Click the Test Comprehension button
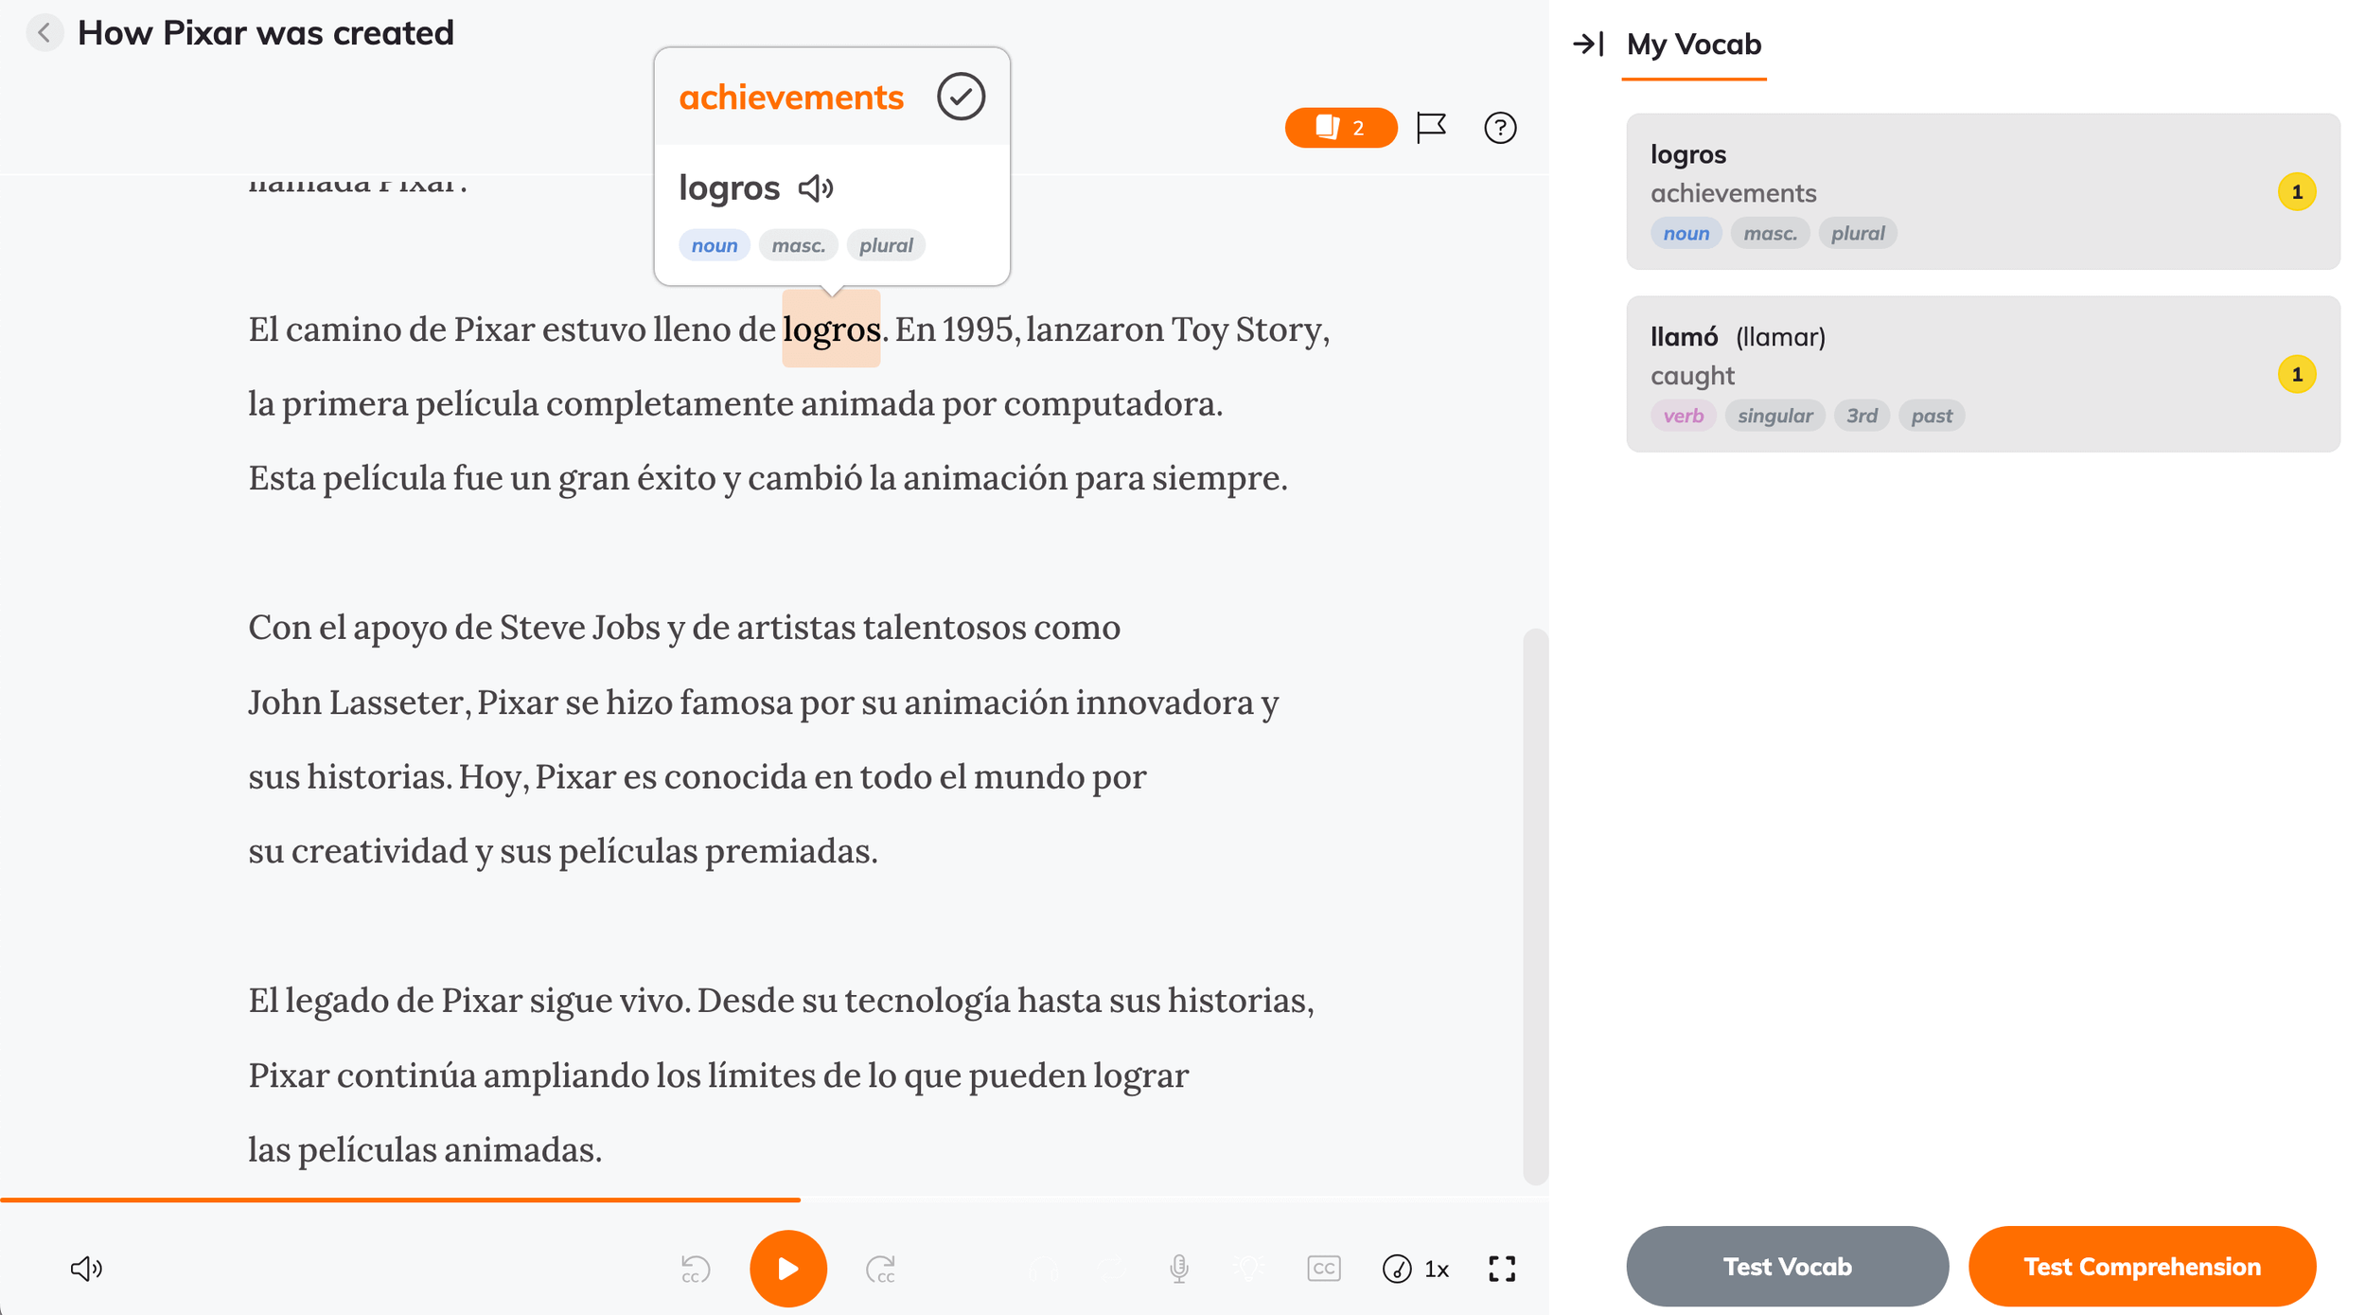2366x1315 pixels. 2141,1267
